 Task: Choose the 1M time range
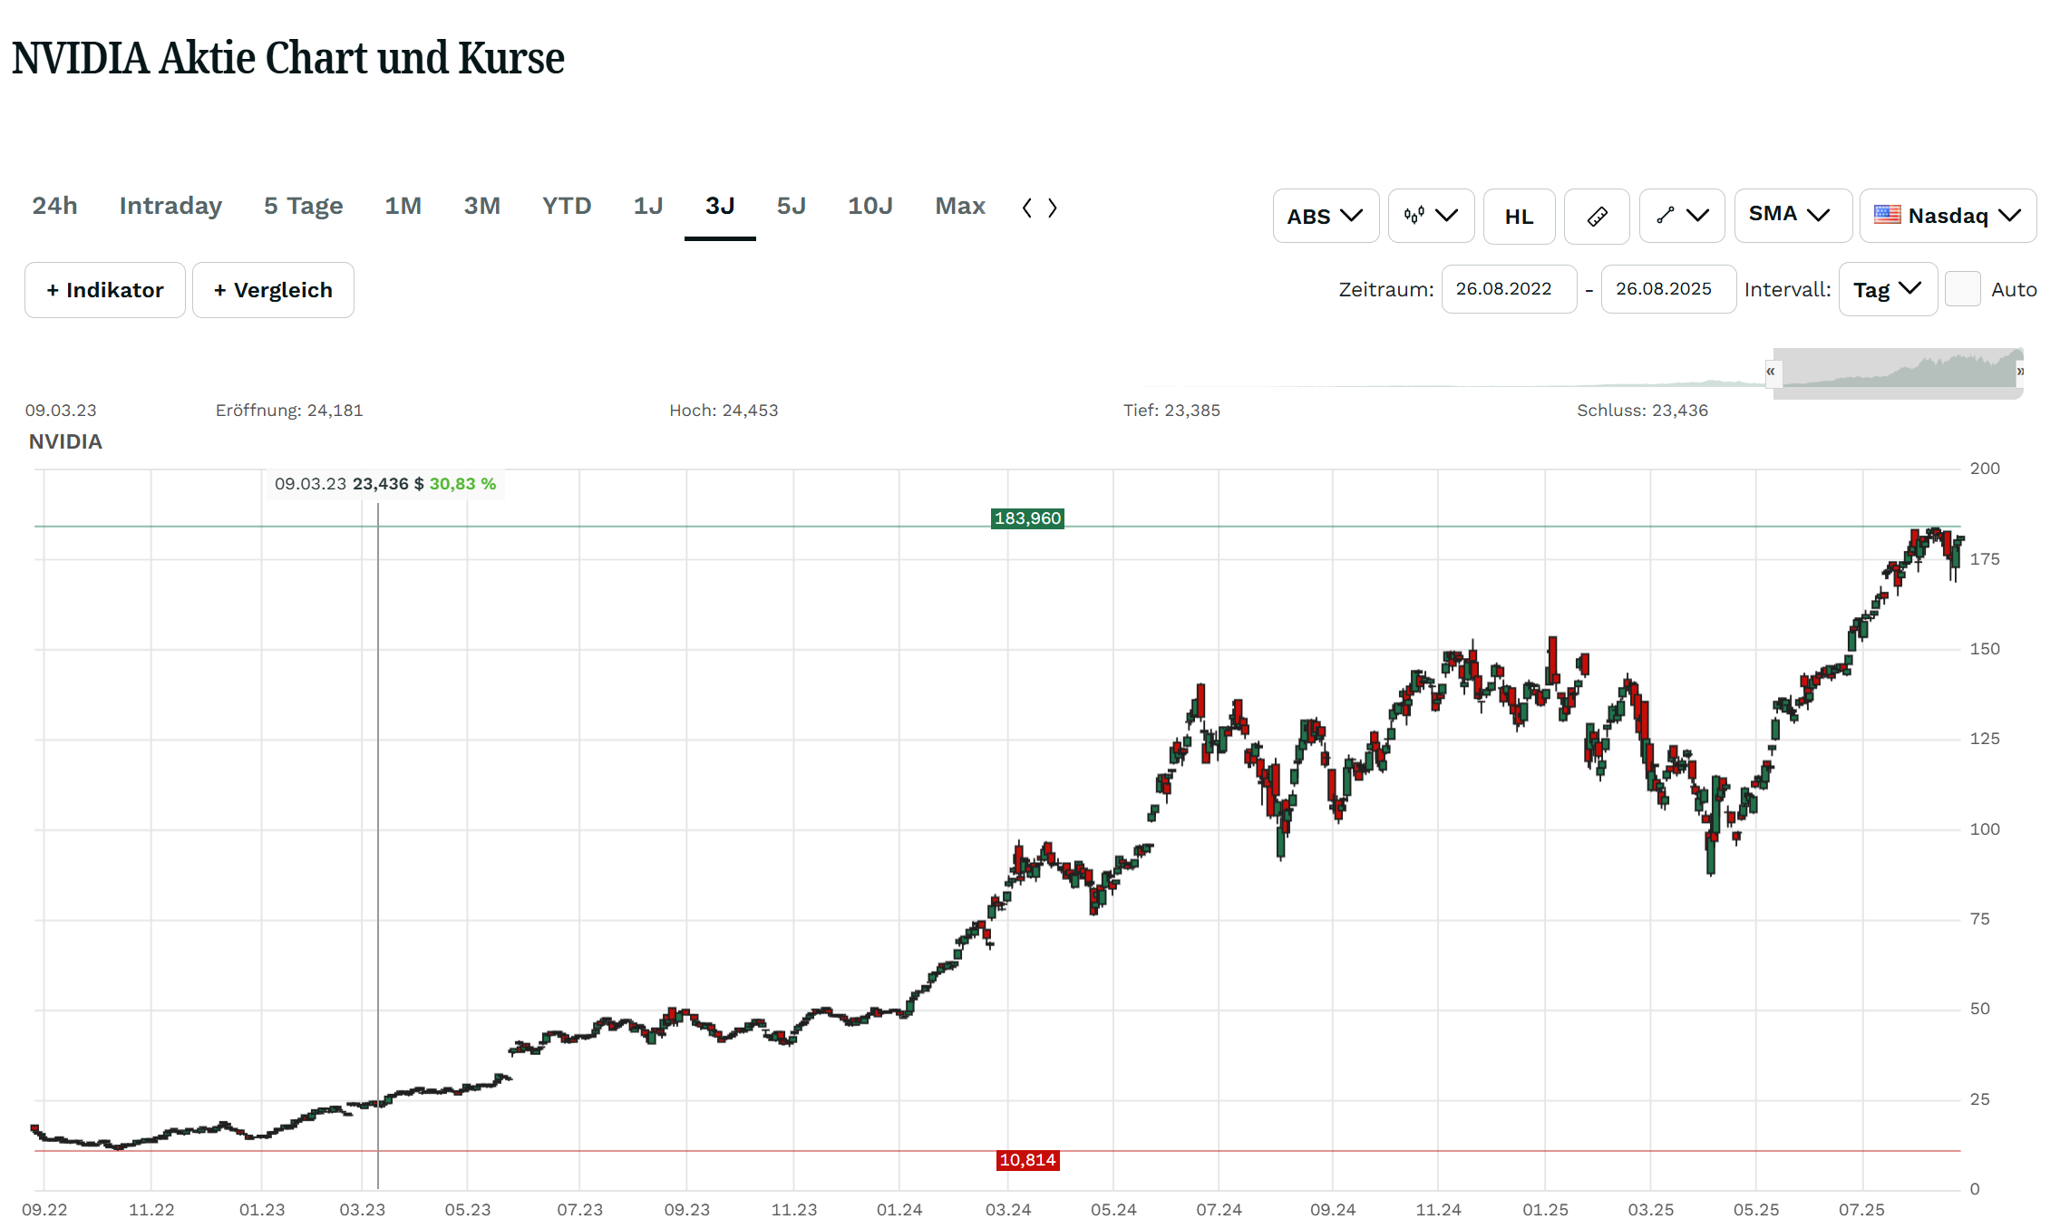click(403, 207)
